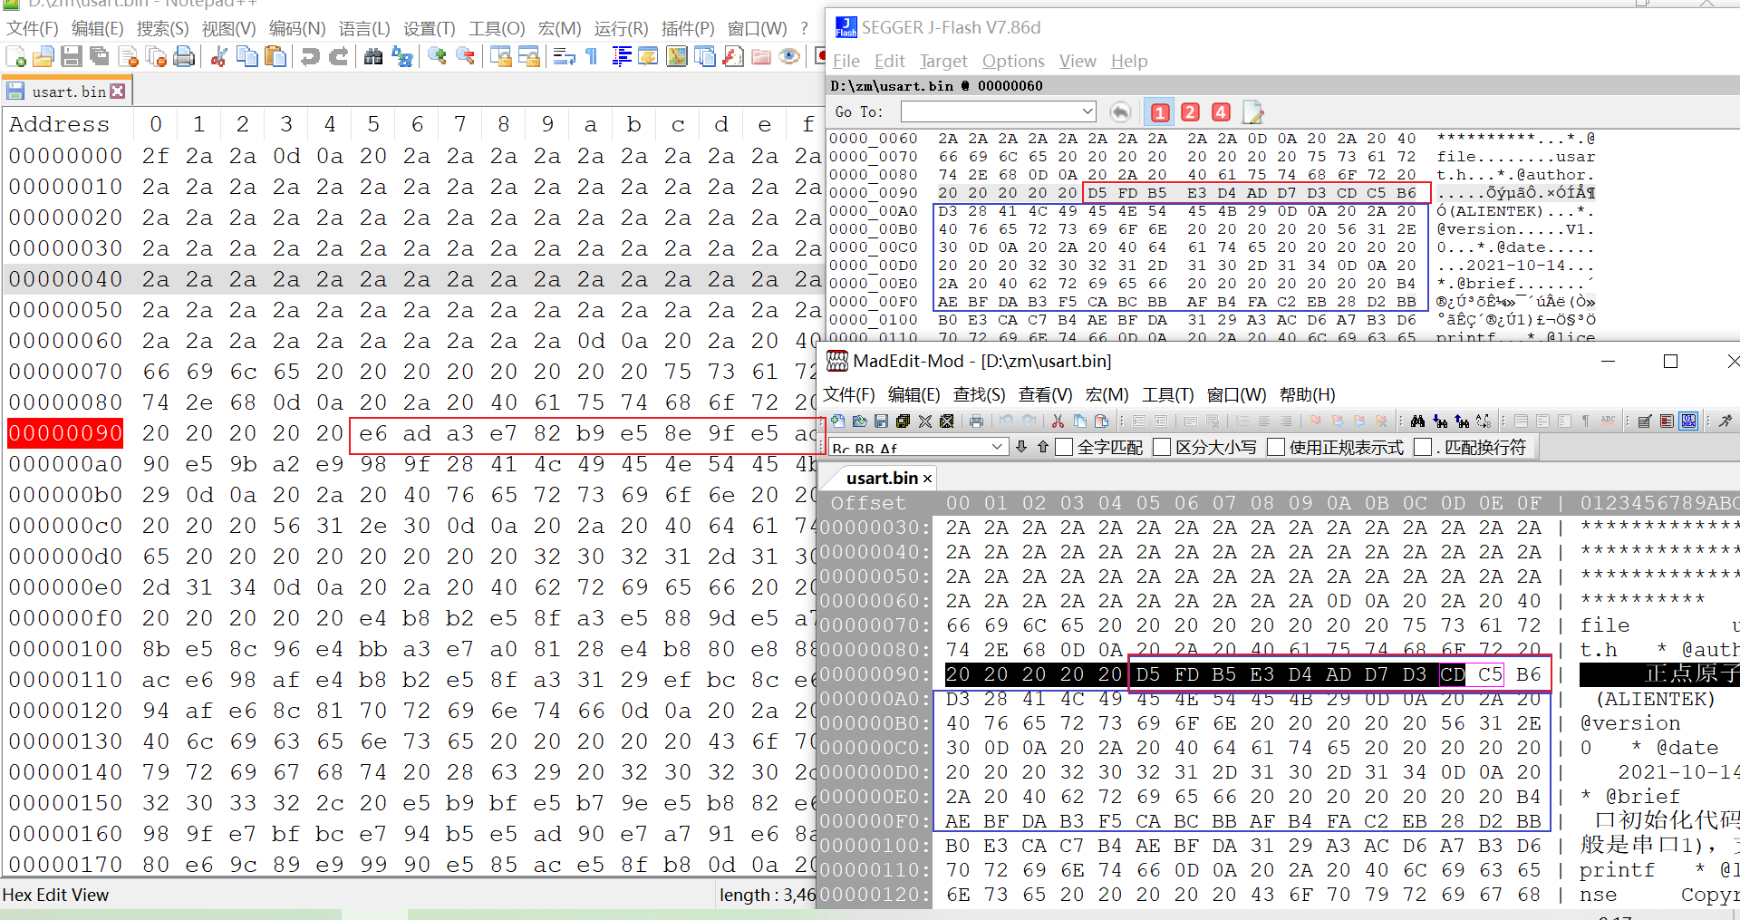1740x920 pixels.
Task: Open a file via Notepad++ folder icon
Action: [x=43, y=57]
